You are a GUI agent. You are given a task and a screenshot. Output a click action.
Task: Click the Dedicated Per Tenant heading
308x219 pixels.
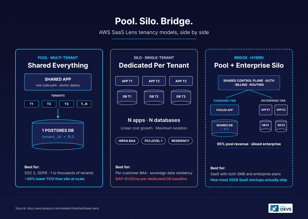154,65
